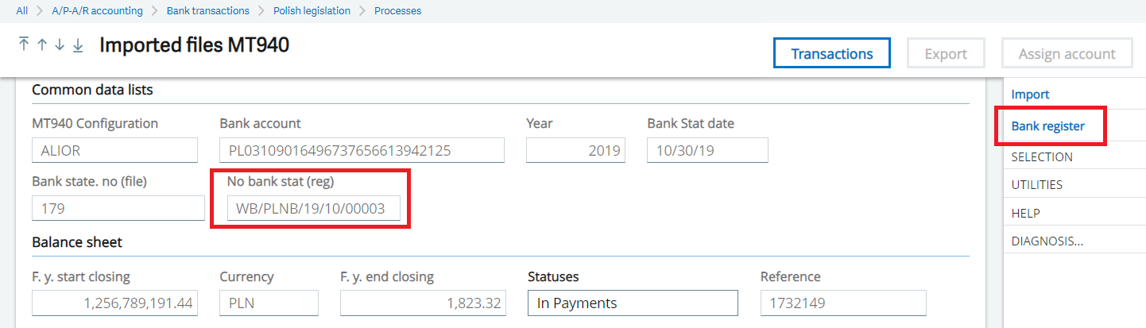Viewport: 1146px width, 328px height.
Task: Click the MT940 Configuration ALIOR field
Action: pos(114,150)
